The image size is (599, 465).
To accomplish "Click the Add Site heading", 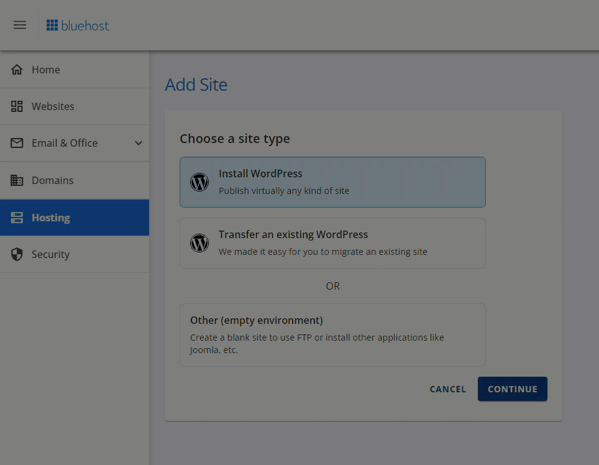I will [x=196, y=85].
